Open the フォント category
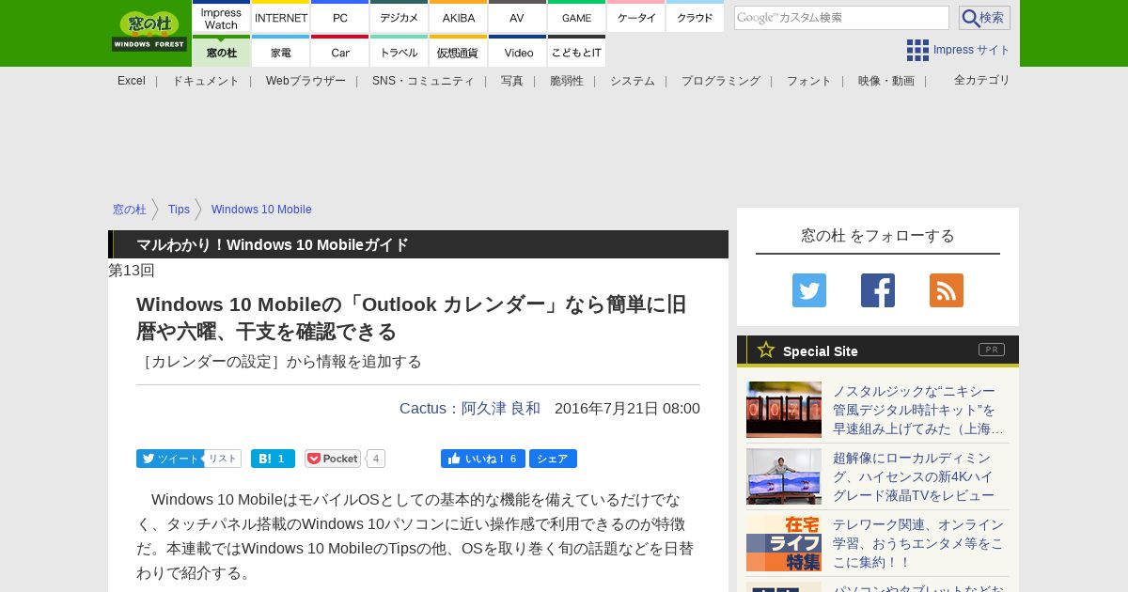The width and height of the screenshot is (1128, 592). point(809,81)
